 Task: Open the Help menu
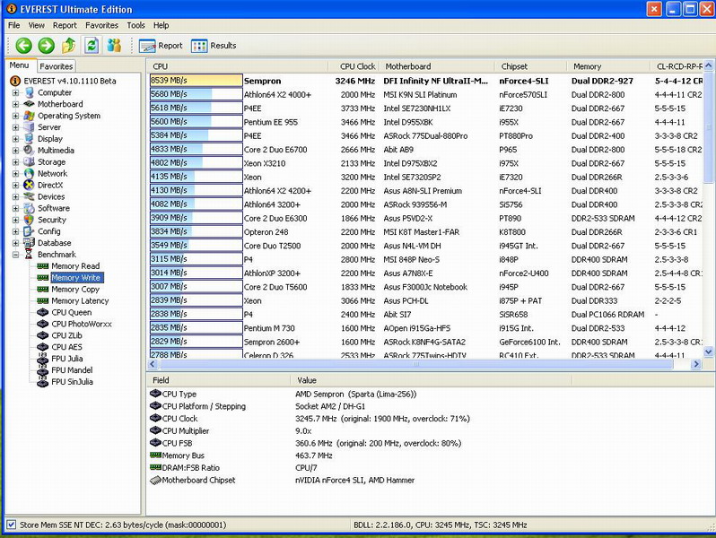[x=161, y=25]
